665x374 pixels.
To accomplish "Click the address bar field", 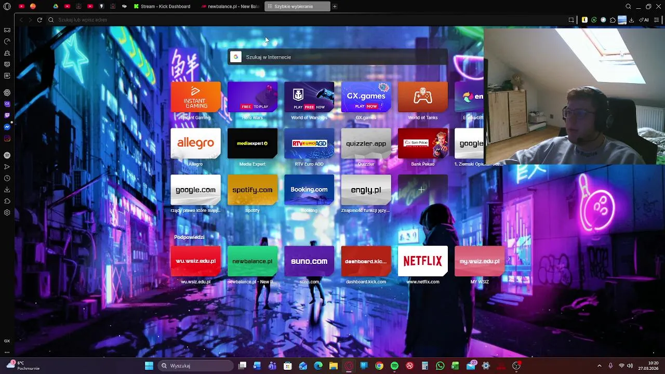I will [x=307, y=20].
